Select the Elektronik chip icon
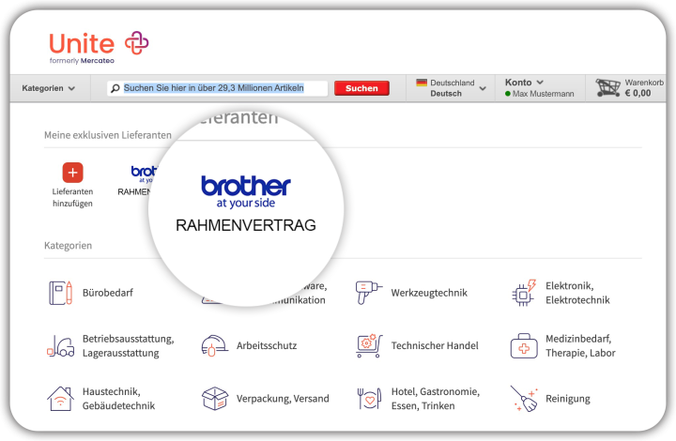This screenshot has height=441, width=676. click(523, 293)
